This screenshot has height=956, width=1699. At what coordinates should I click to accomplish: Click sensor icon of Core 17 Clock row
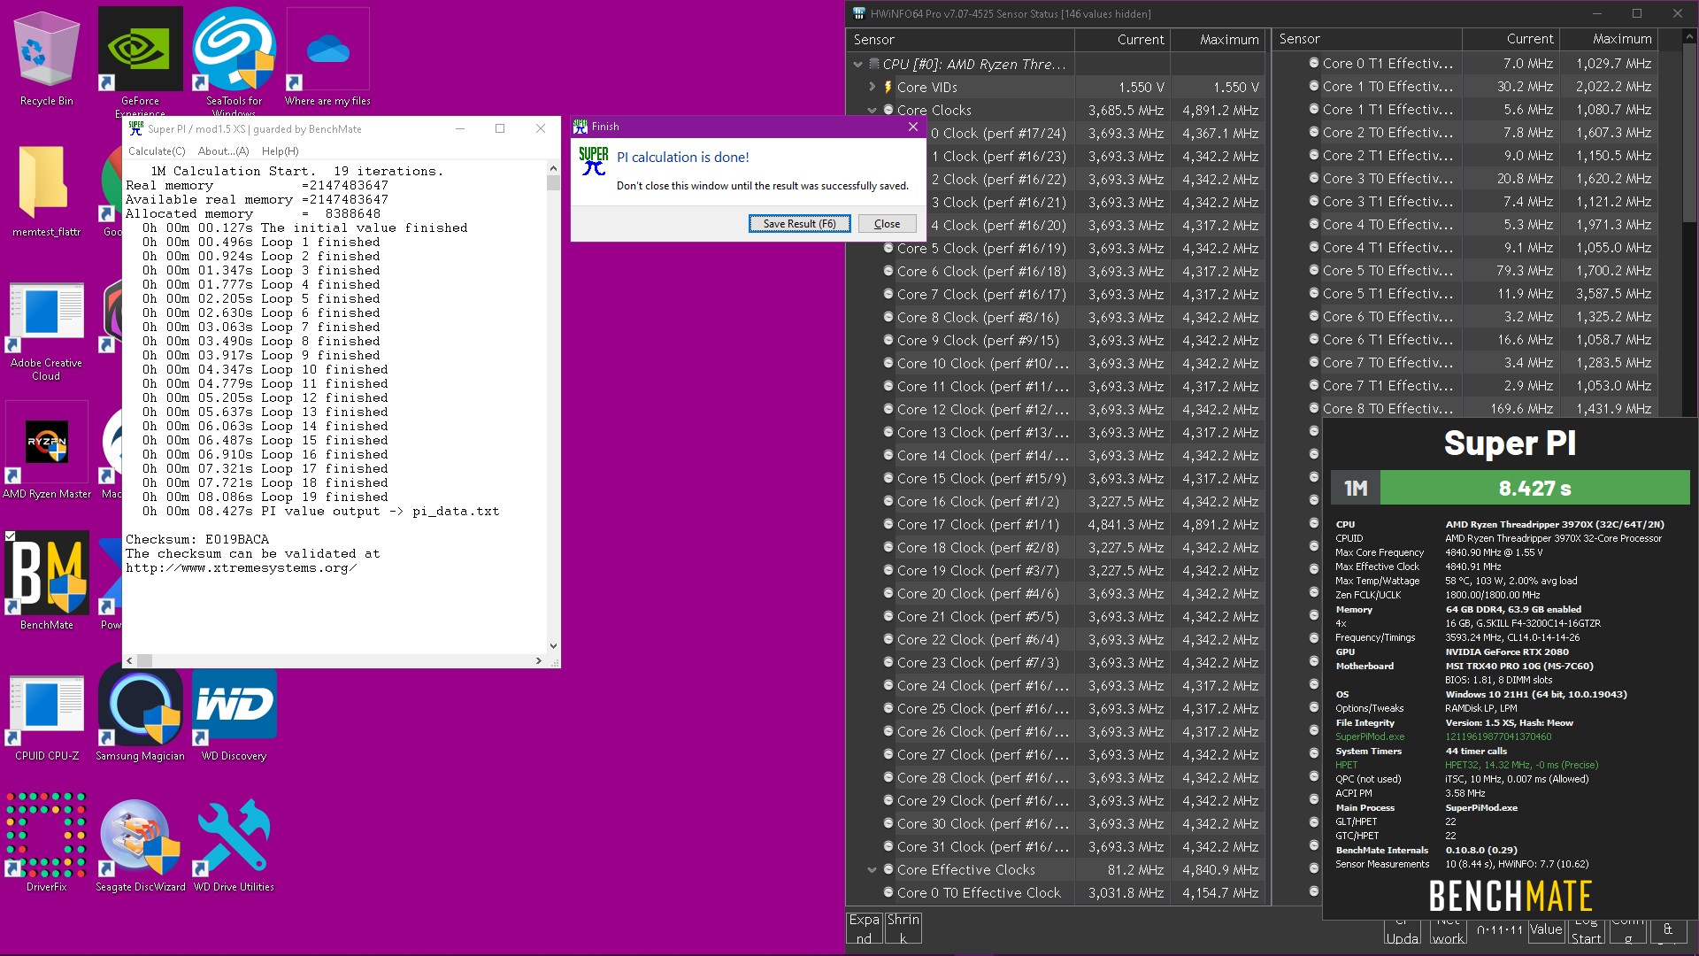[x=888, y=524]
